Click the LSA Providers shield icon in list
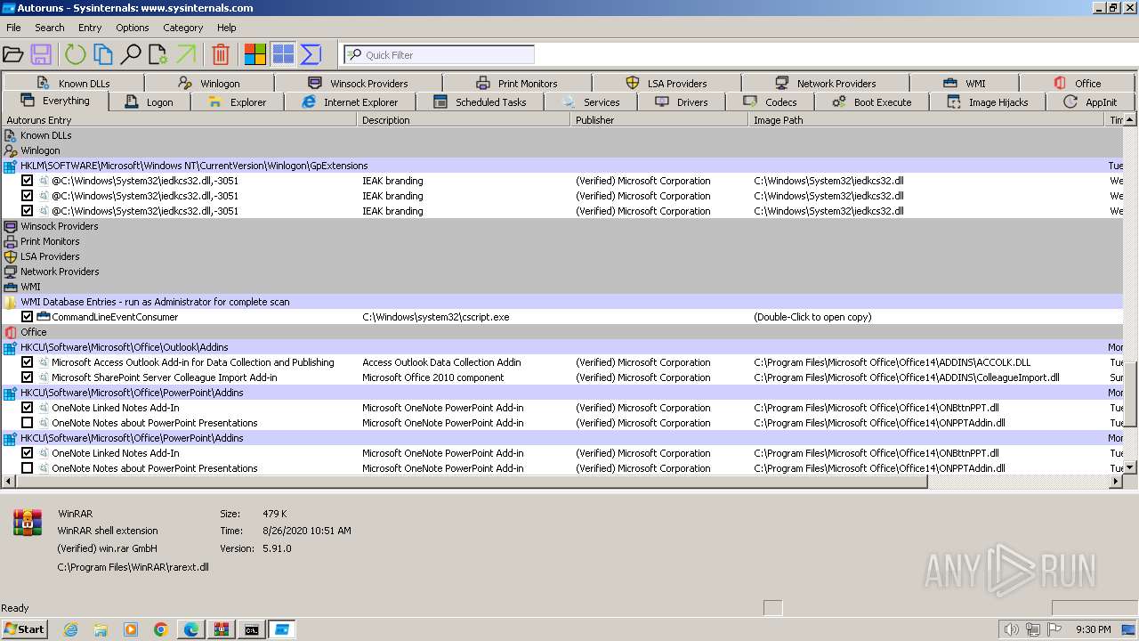 (x=11, y=256)
